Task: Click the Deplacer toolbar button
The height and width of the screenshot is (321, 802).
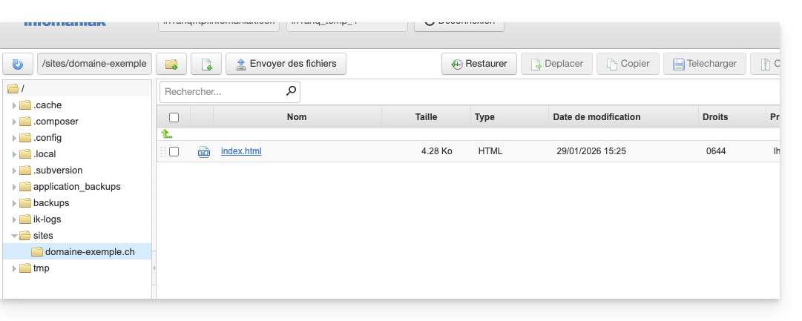Action: pyautogui.click(x=556, y=64)
